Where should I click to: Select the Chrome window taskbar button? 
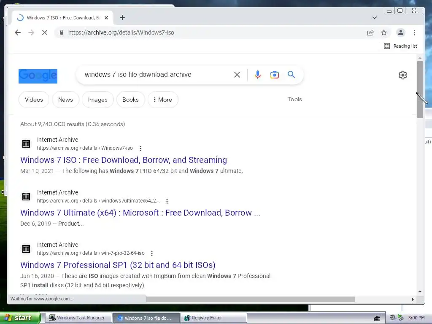[146, 318]
